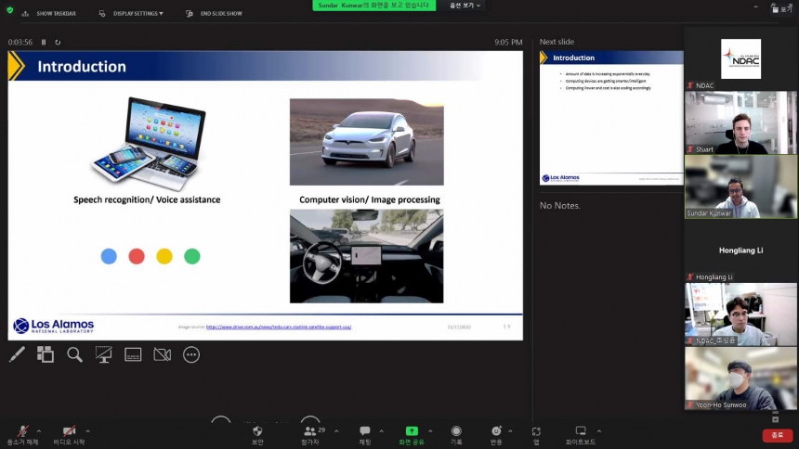Click the green encryption shield icon
The width and height of the screenshot is (799, 449).
(9, 9)
